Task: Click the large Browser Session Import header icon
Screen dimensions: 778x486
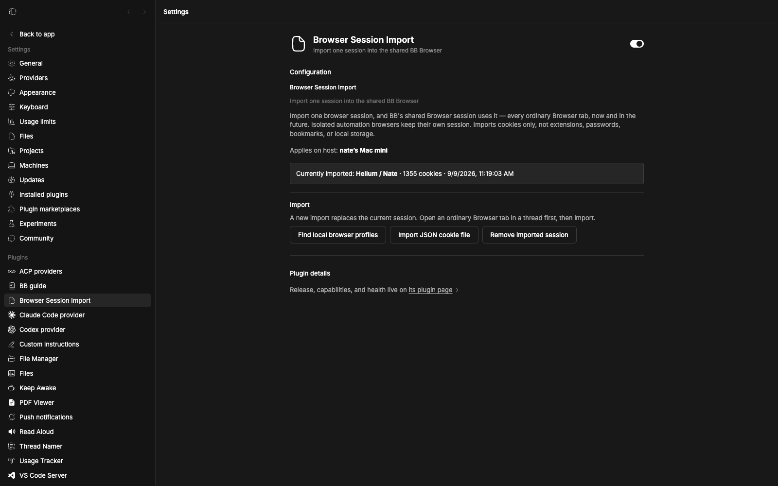Action: (x=298, y=44)
